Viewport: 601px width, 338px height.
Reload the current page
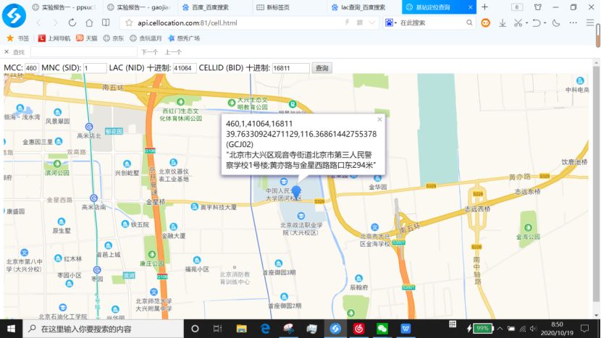pos(72,23)
